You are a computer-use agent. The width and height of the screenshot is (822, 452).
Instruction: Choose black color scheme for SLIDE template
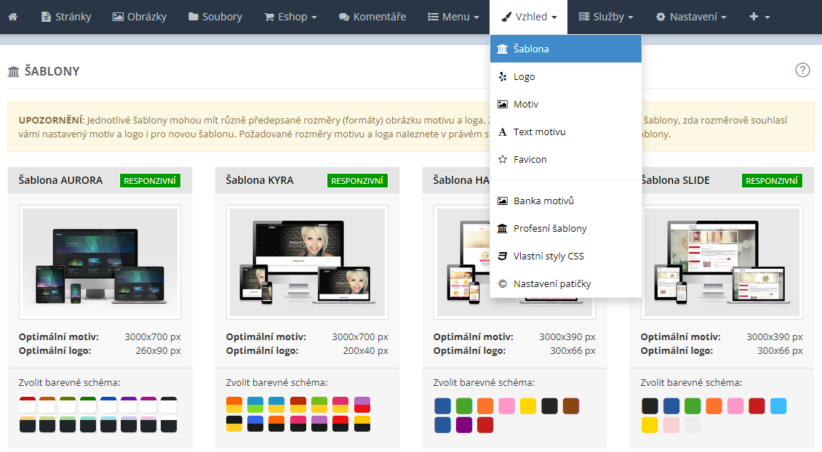coord(650,405)
